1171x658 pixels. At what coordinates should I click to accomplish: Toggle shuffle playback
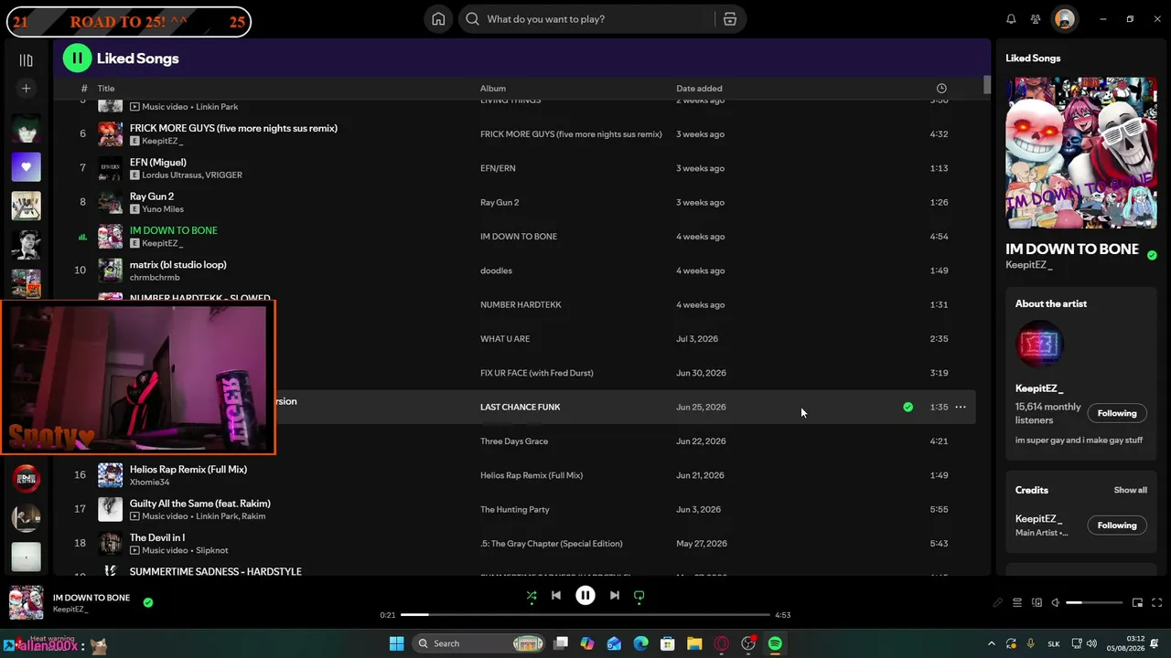tap(532, 596)
